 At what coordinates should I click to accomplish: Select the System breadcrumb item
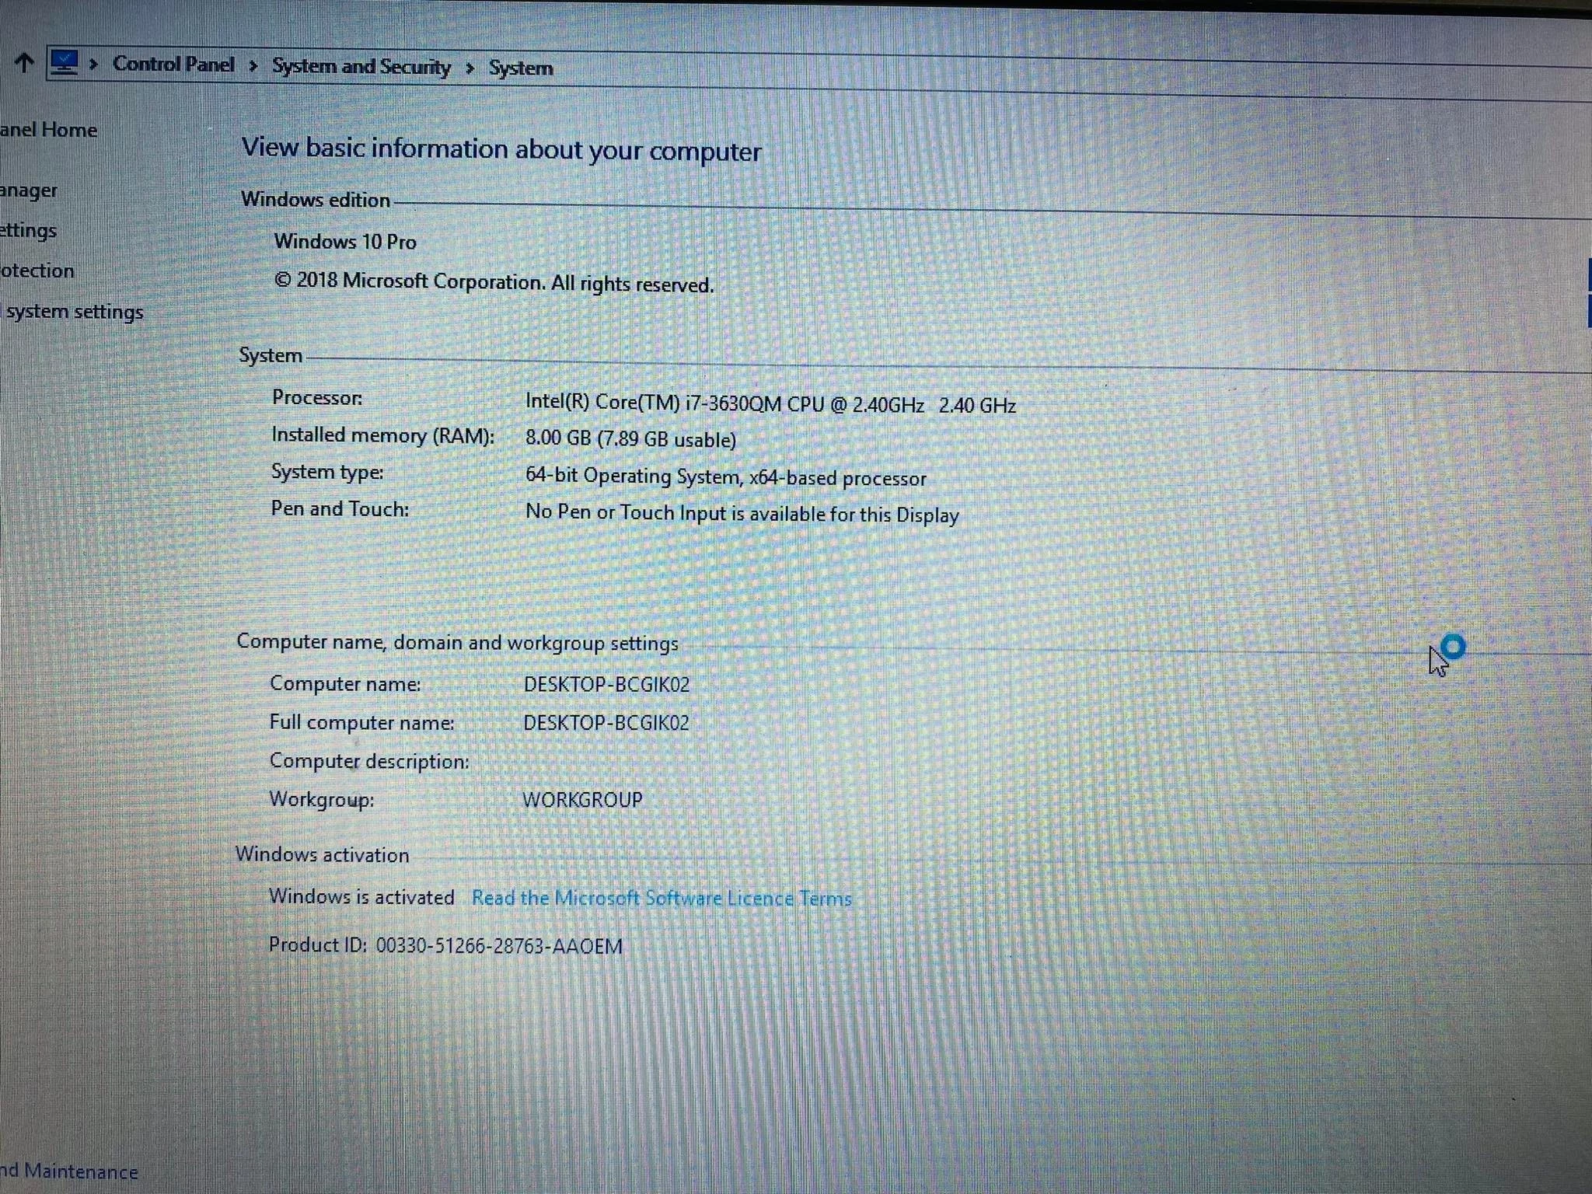click(x=521, y=68)
